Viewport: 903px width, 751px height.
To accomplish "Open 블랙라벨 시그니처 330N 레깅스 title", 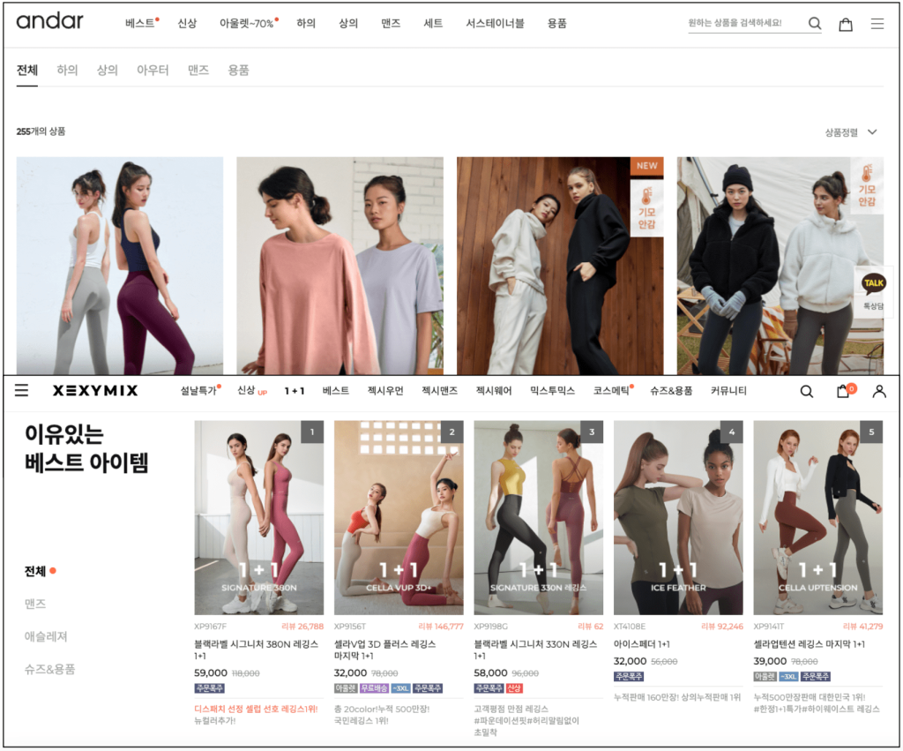I will click(535, 650).
